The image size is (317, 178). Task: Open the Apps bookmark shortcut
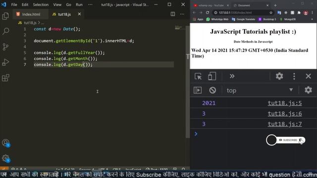click(x=198, y=19)
